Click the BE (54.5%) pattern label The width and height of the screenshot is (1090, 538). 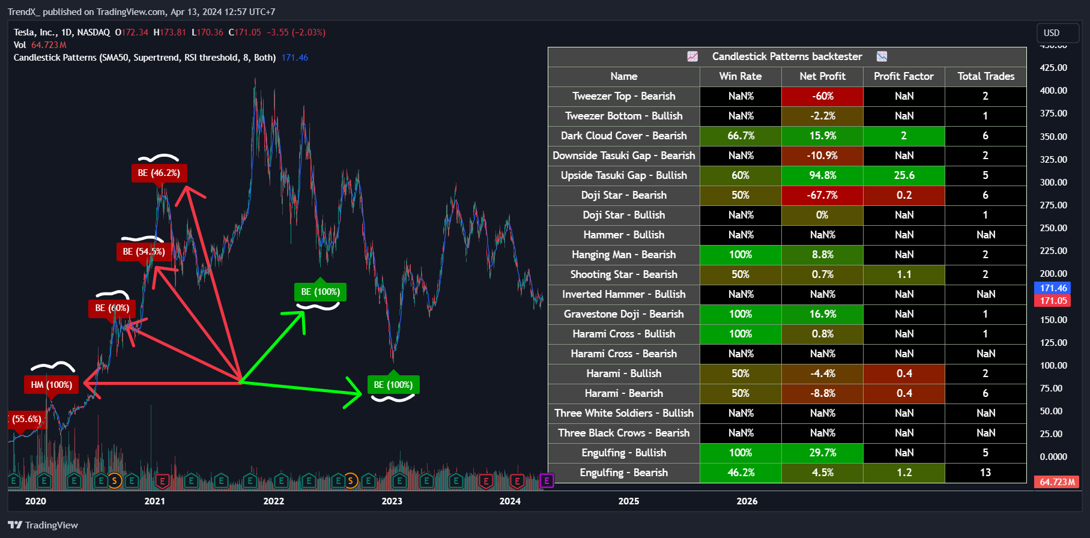coord(144,252)
